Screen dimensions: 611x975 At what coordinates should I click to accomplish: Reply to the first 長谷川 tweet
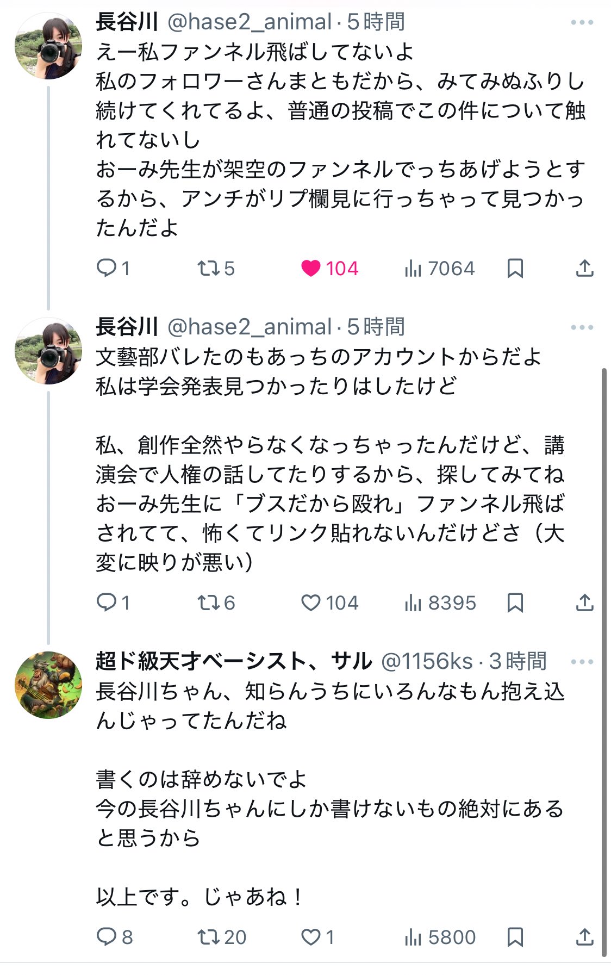pos(106,268)
